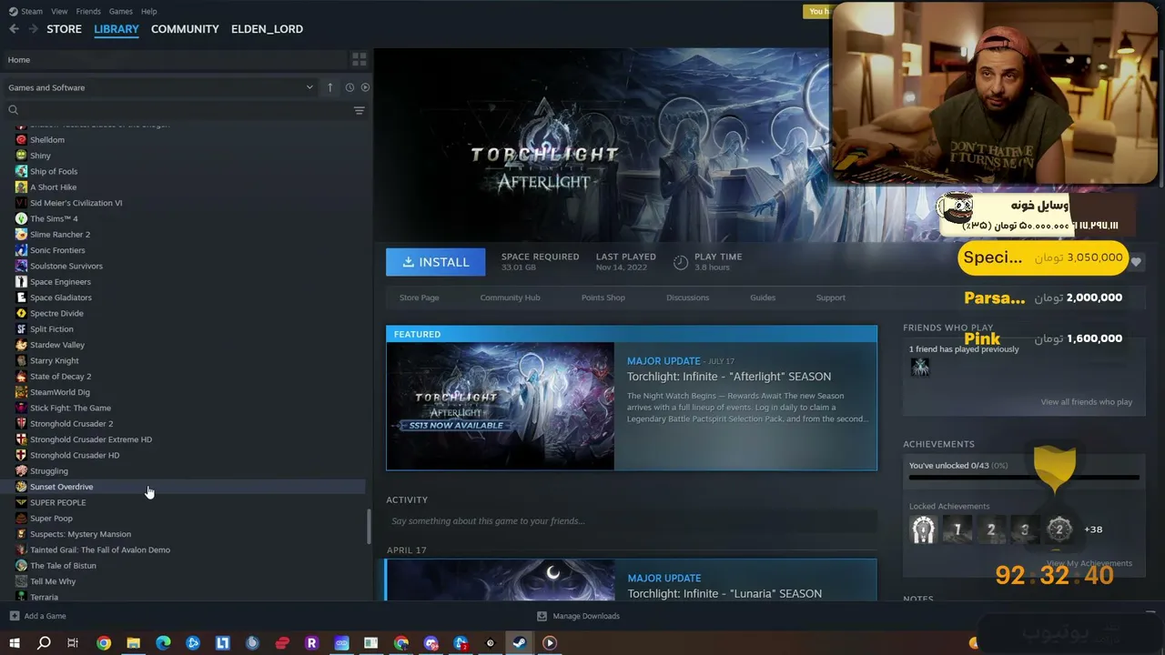Go back with the left arrow

pyautogui.click(x=14, y=29)
